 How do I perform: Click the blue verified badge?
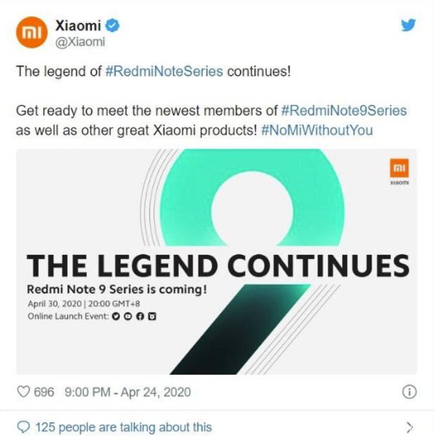pos(113,26)
